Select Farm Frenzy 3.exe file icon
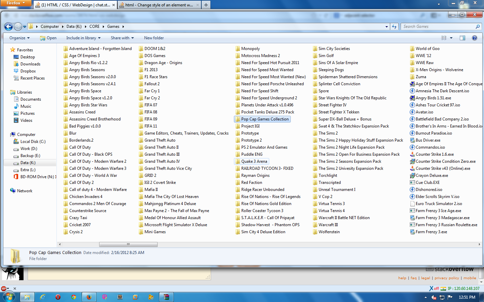The image size is (484, 302). pyautogui.click(x=412, y=232)
